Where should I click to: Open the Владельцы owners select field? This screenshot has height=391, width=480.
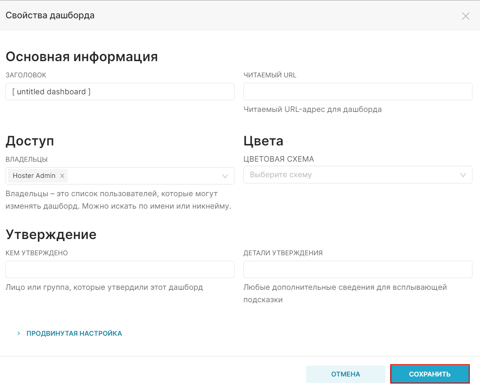(x=120, y=176)
